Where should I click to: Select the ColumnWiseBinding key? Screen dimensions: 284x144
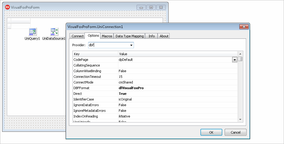point(96,71)
